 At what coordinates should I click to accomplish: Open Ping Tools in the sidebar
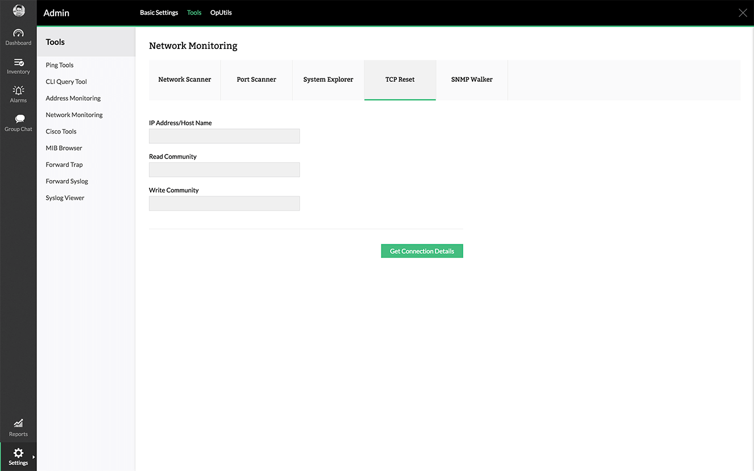pos(60,65)
